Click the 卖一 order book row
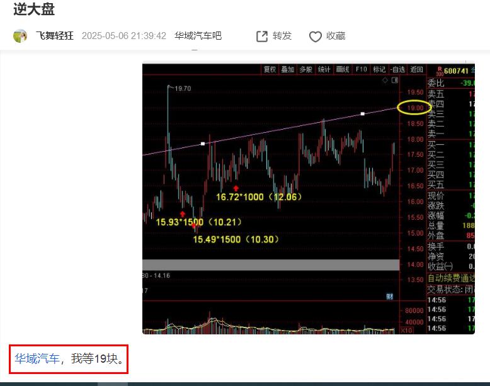 point(451,134)
